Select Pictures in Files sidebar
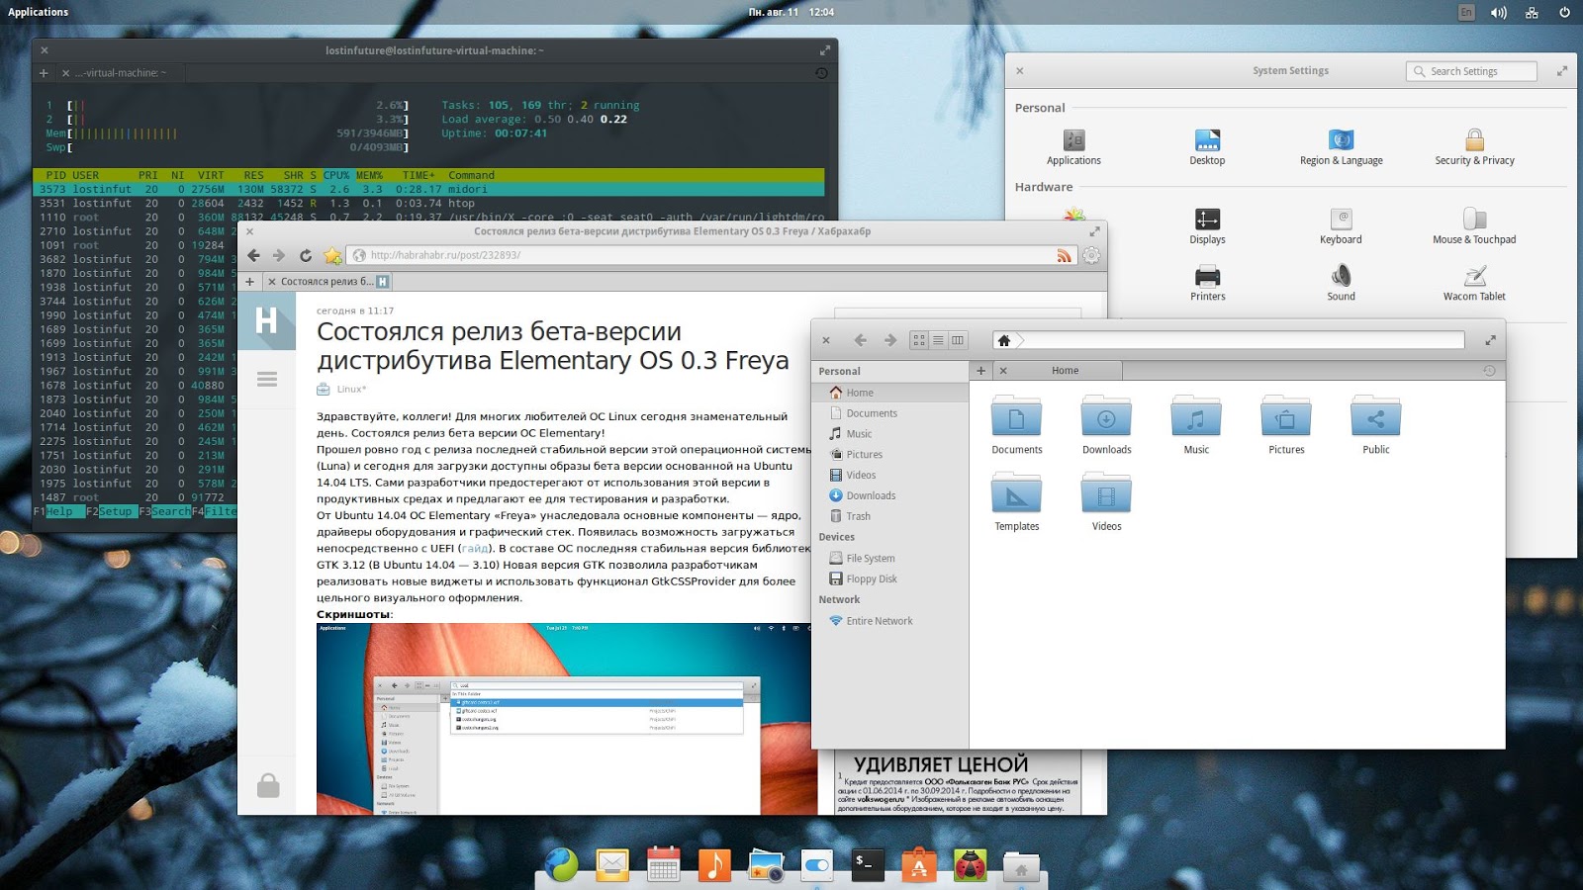The width and height of the screenshot is (1583, 890). tap(889, 455)
